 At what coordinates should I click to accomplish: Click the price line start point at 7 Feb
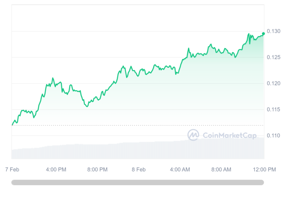tap(13, 125)
